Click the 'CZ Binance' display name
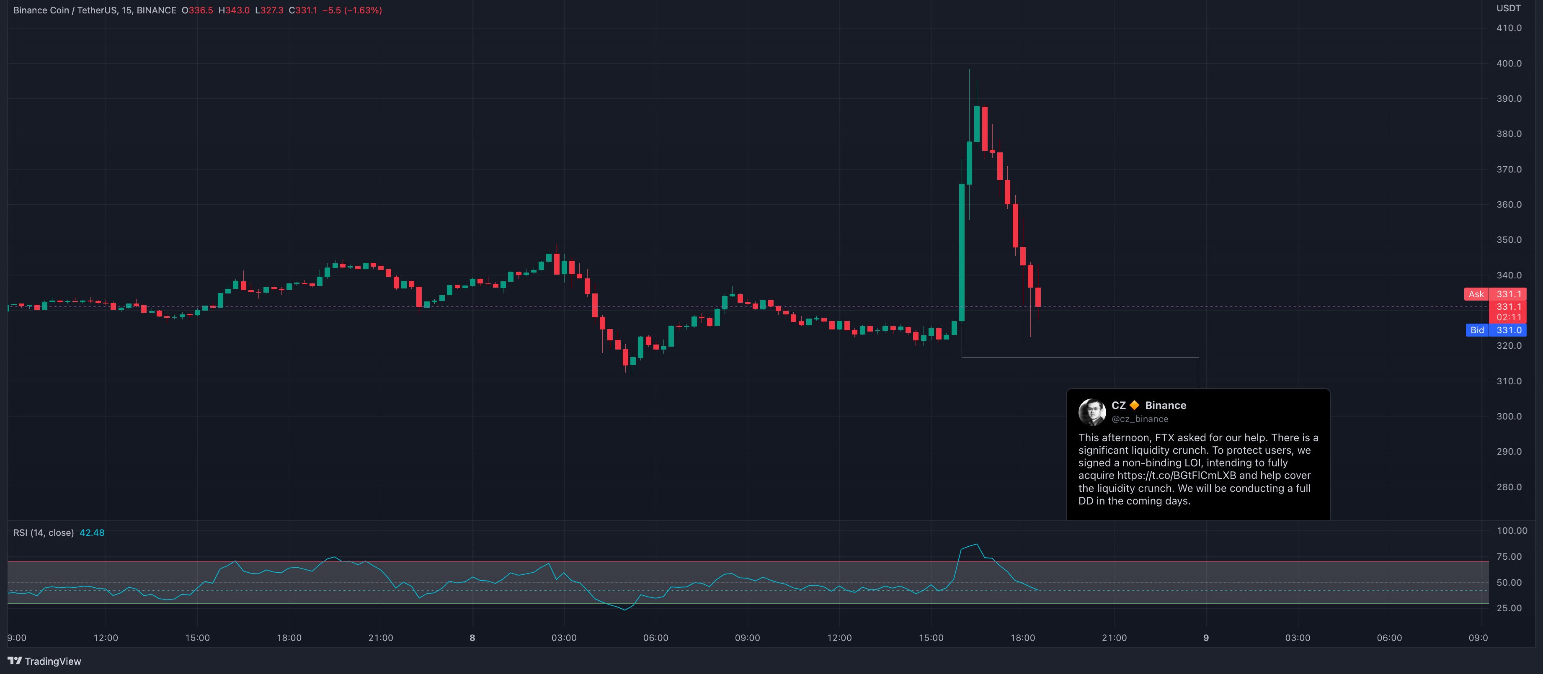The width and height of the screenshot is (1543, 674). (1149, 405)
